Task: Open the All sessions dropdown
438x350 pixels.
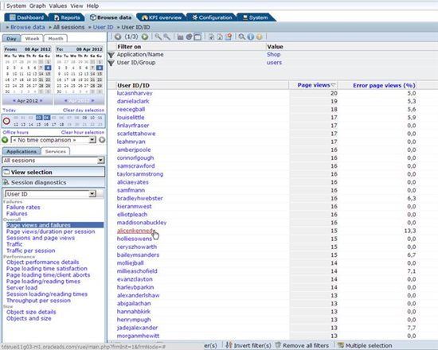Action: coord(53,160)
